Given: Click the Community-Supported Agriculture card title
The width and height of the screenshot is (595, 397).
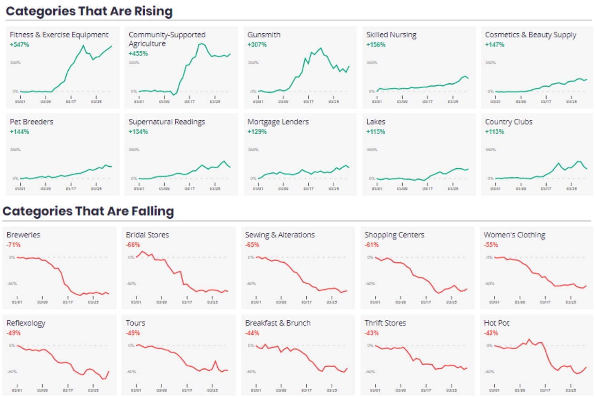Looking at the screenshot, I should [167, 39].
